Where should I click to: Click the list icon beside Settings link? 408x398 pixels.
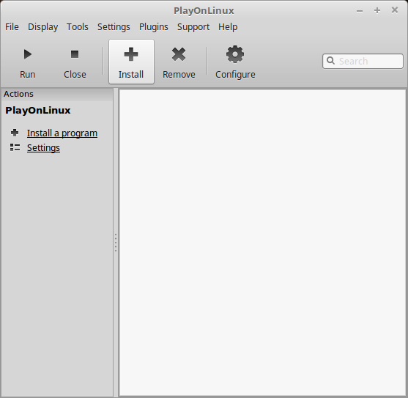coord(15,147)
